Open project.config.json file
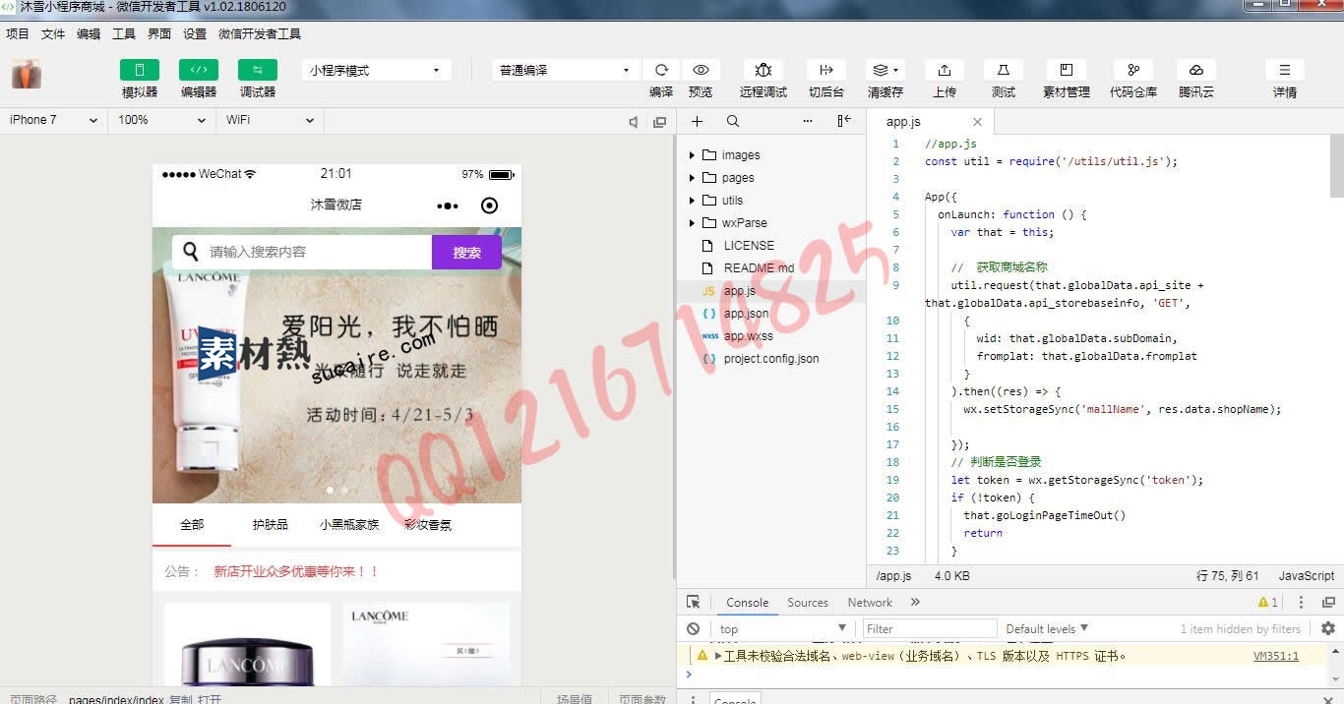 [x=771, y=359]
